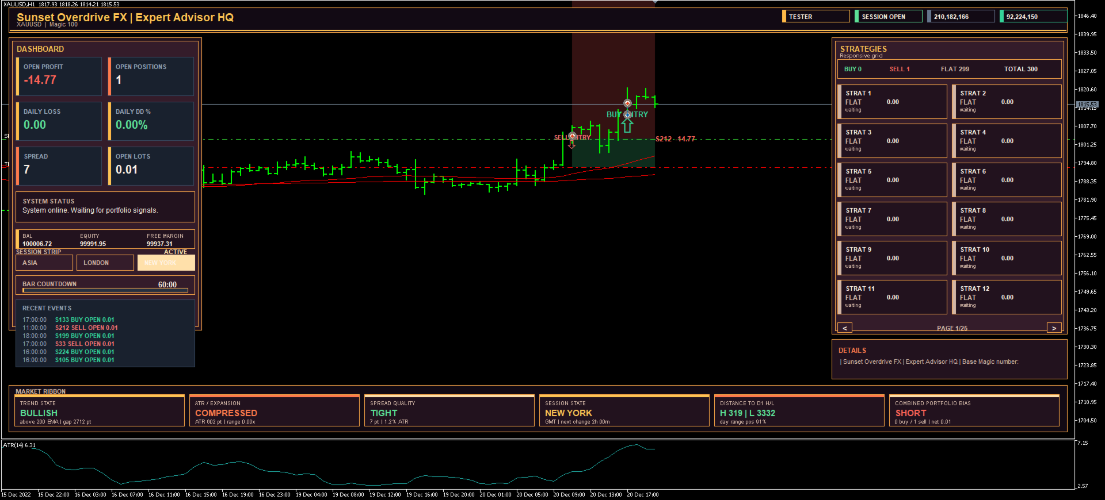Image resolution: width=1105 pixels, height=500 pixels.
Task: Select the STRAT 6 strategy card
Action: (x=1007, y=180)
